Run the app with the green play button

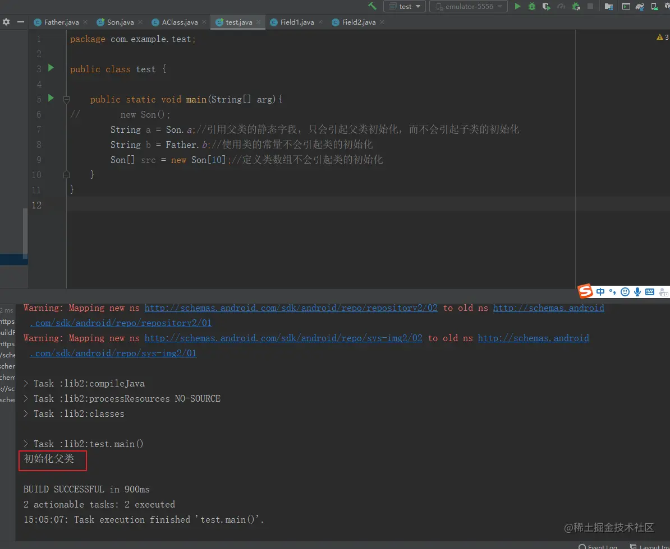pos(517,6)
